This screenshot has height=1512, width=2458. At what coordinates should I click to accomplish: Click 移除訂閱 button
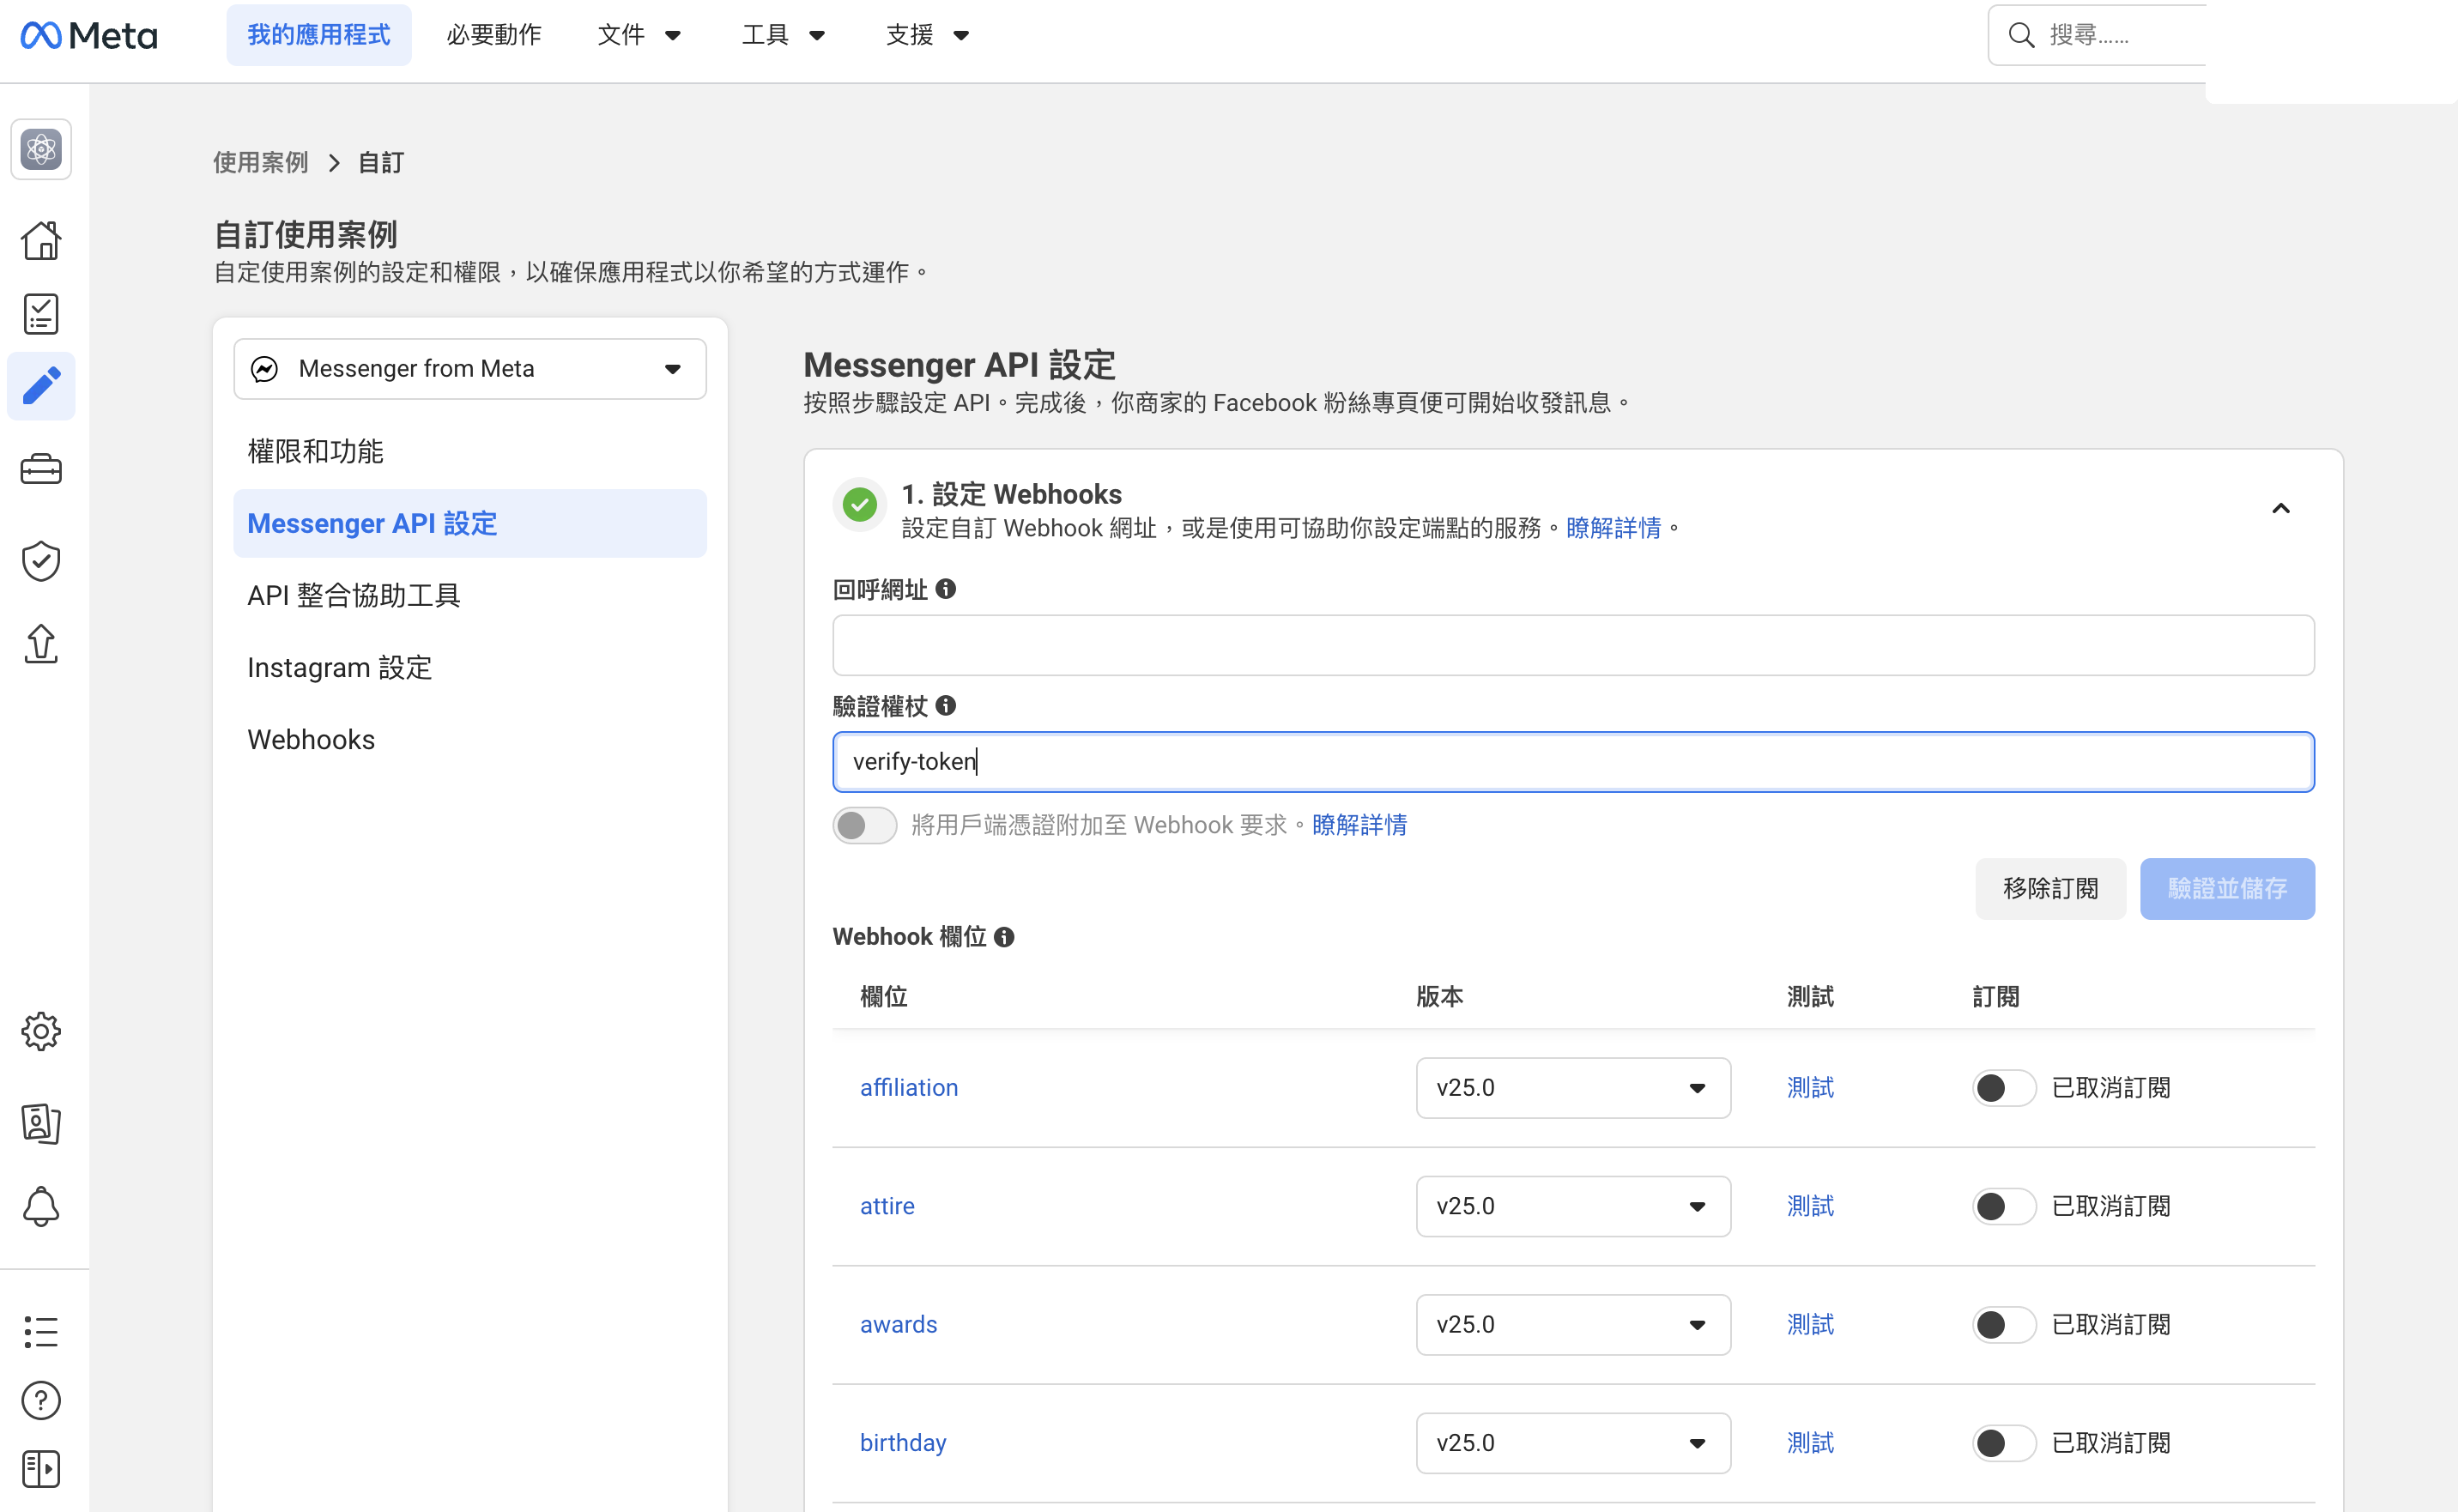(2050, 889)
